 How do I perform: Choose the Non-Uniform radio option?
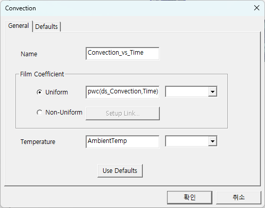[39, 113]
